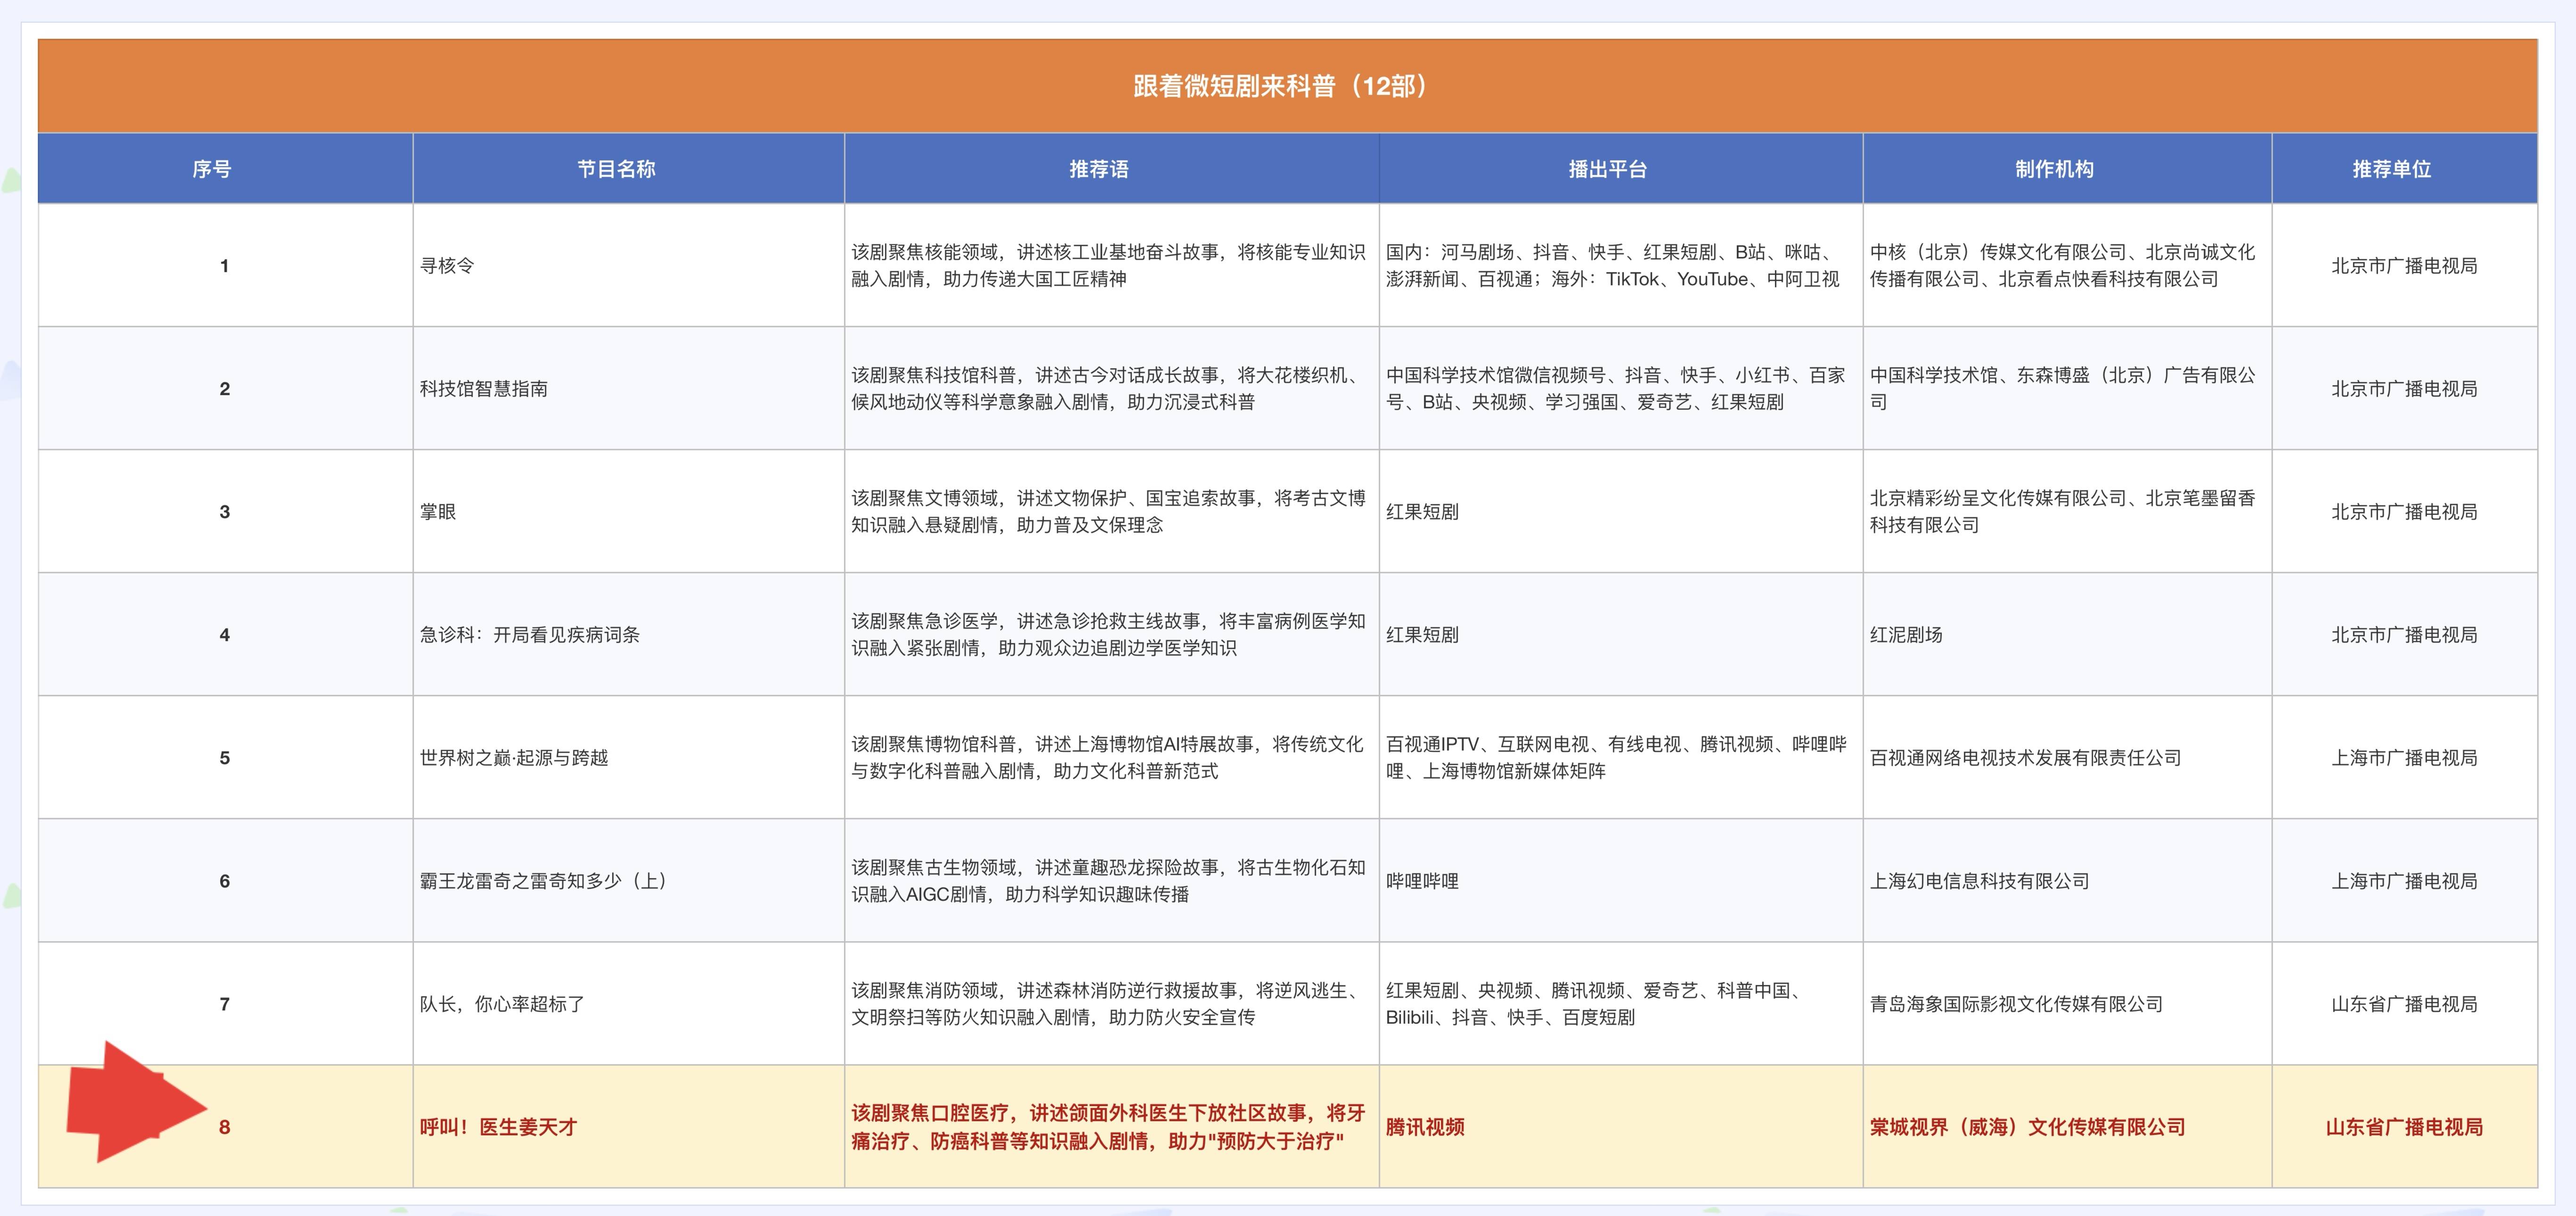Screen dimensions: 2576x1216
Task: Click the highlighted 山东省广播电视局 in row 8
Action: (x=2405, y=1127)
